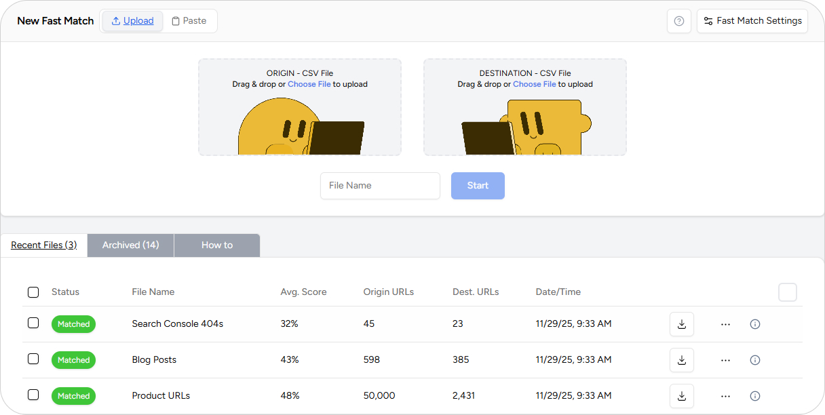
Task: Open the ellipsis menu for Product URLs
Action: coord(725,396)
